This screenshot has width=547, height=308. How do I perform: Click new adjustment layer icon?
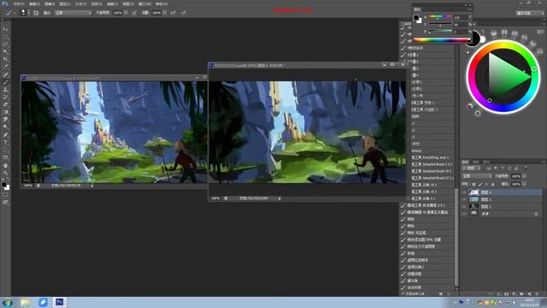point(515,294)
